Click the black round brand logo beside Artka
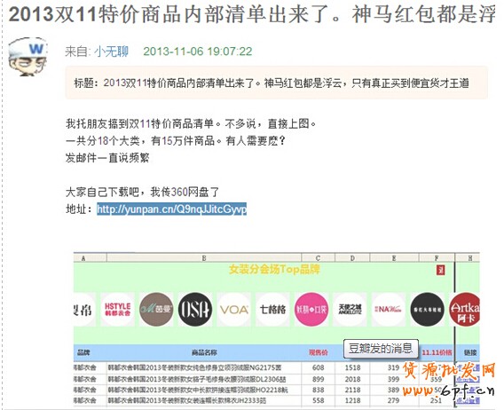The height and width of the screenshot is (410, 504). click(427, 310)
